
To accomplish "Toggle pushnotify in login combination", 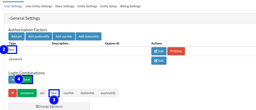I will [x=108, y=93].
